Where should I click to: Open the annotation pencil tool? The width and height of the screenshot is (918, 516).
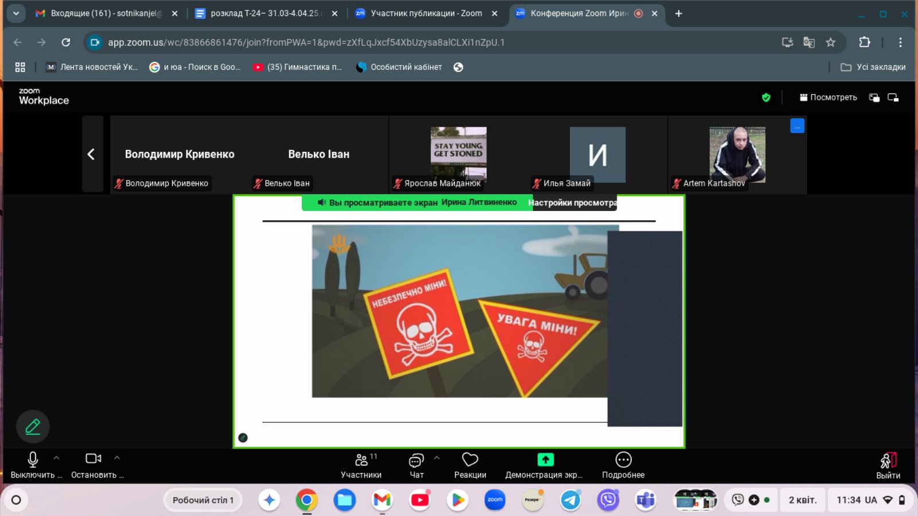(33, 427)
